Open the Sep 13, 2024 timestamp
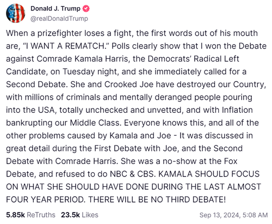The height and width of the screenshot is (224, 272). click(x=220, y=215)
